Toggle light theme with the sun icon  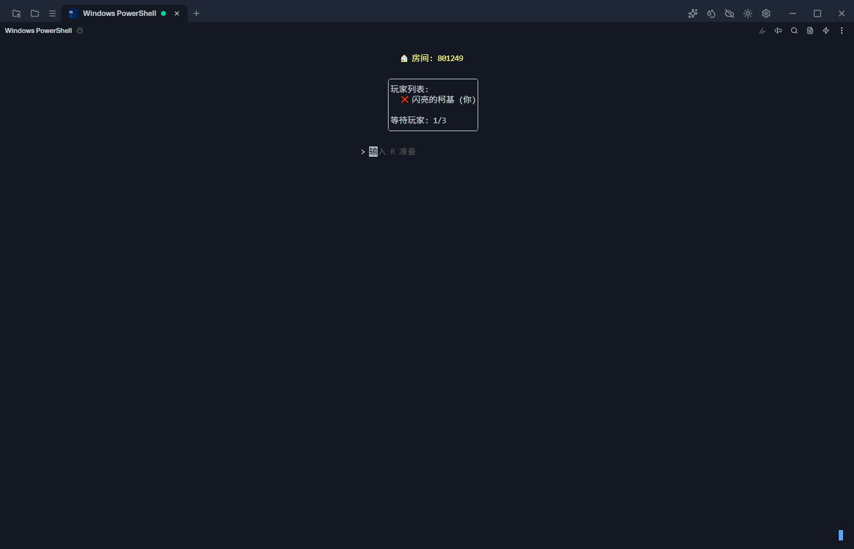coord(748,13)
